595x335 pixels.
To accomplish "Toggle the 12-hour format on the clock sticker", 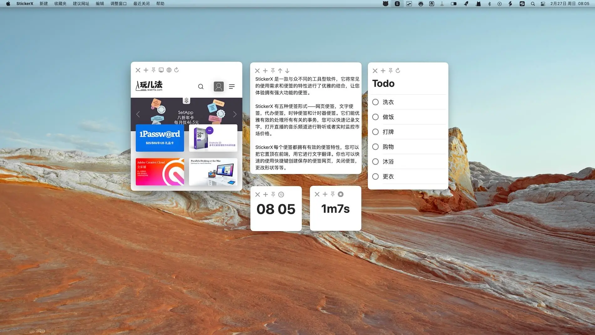I will [x=281, y=195].
